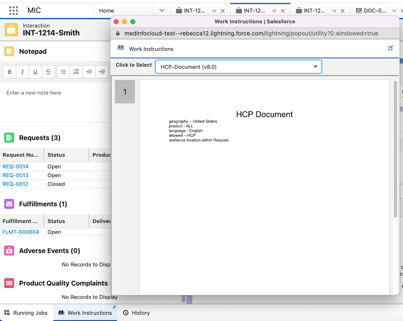Insert a bulleted list in Notepad
The height and width of the screenshot is (321, 403).
[x=63, y=72]
